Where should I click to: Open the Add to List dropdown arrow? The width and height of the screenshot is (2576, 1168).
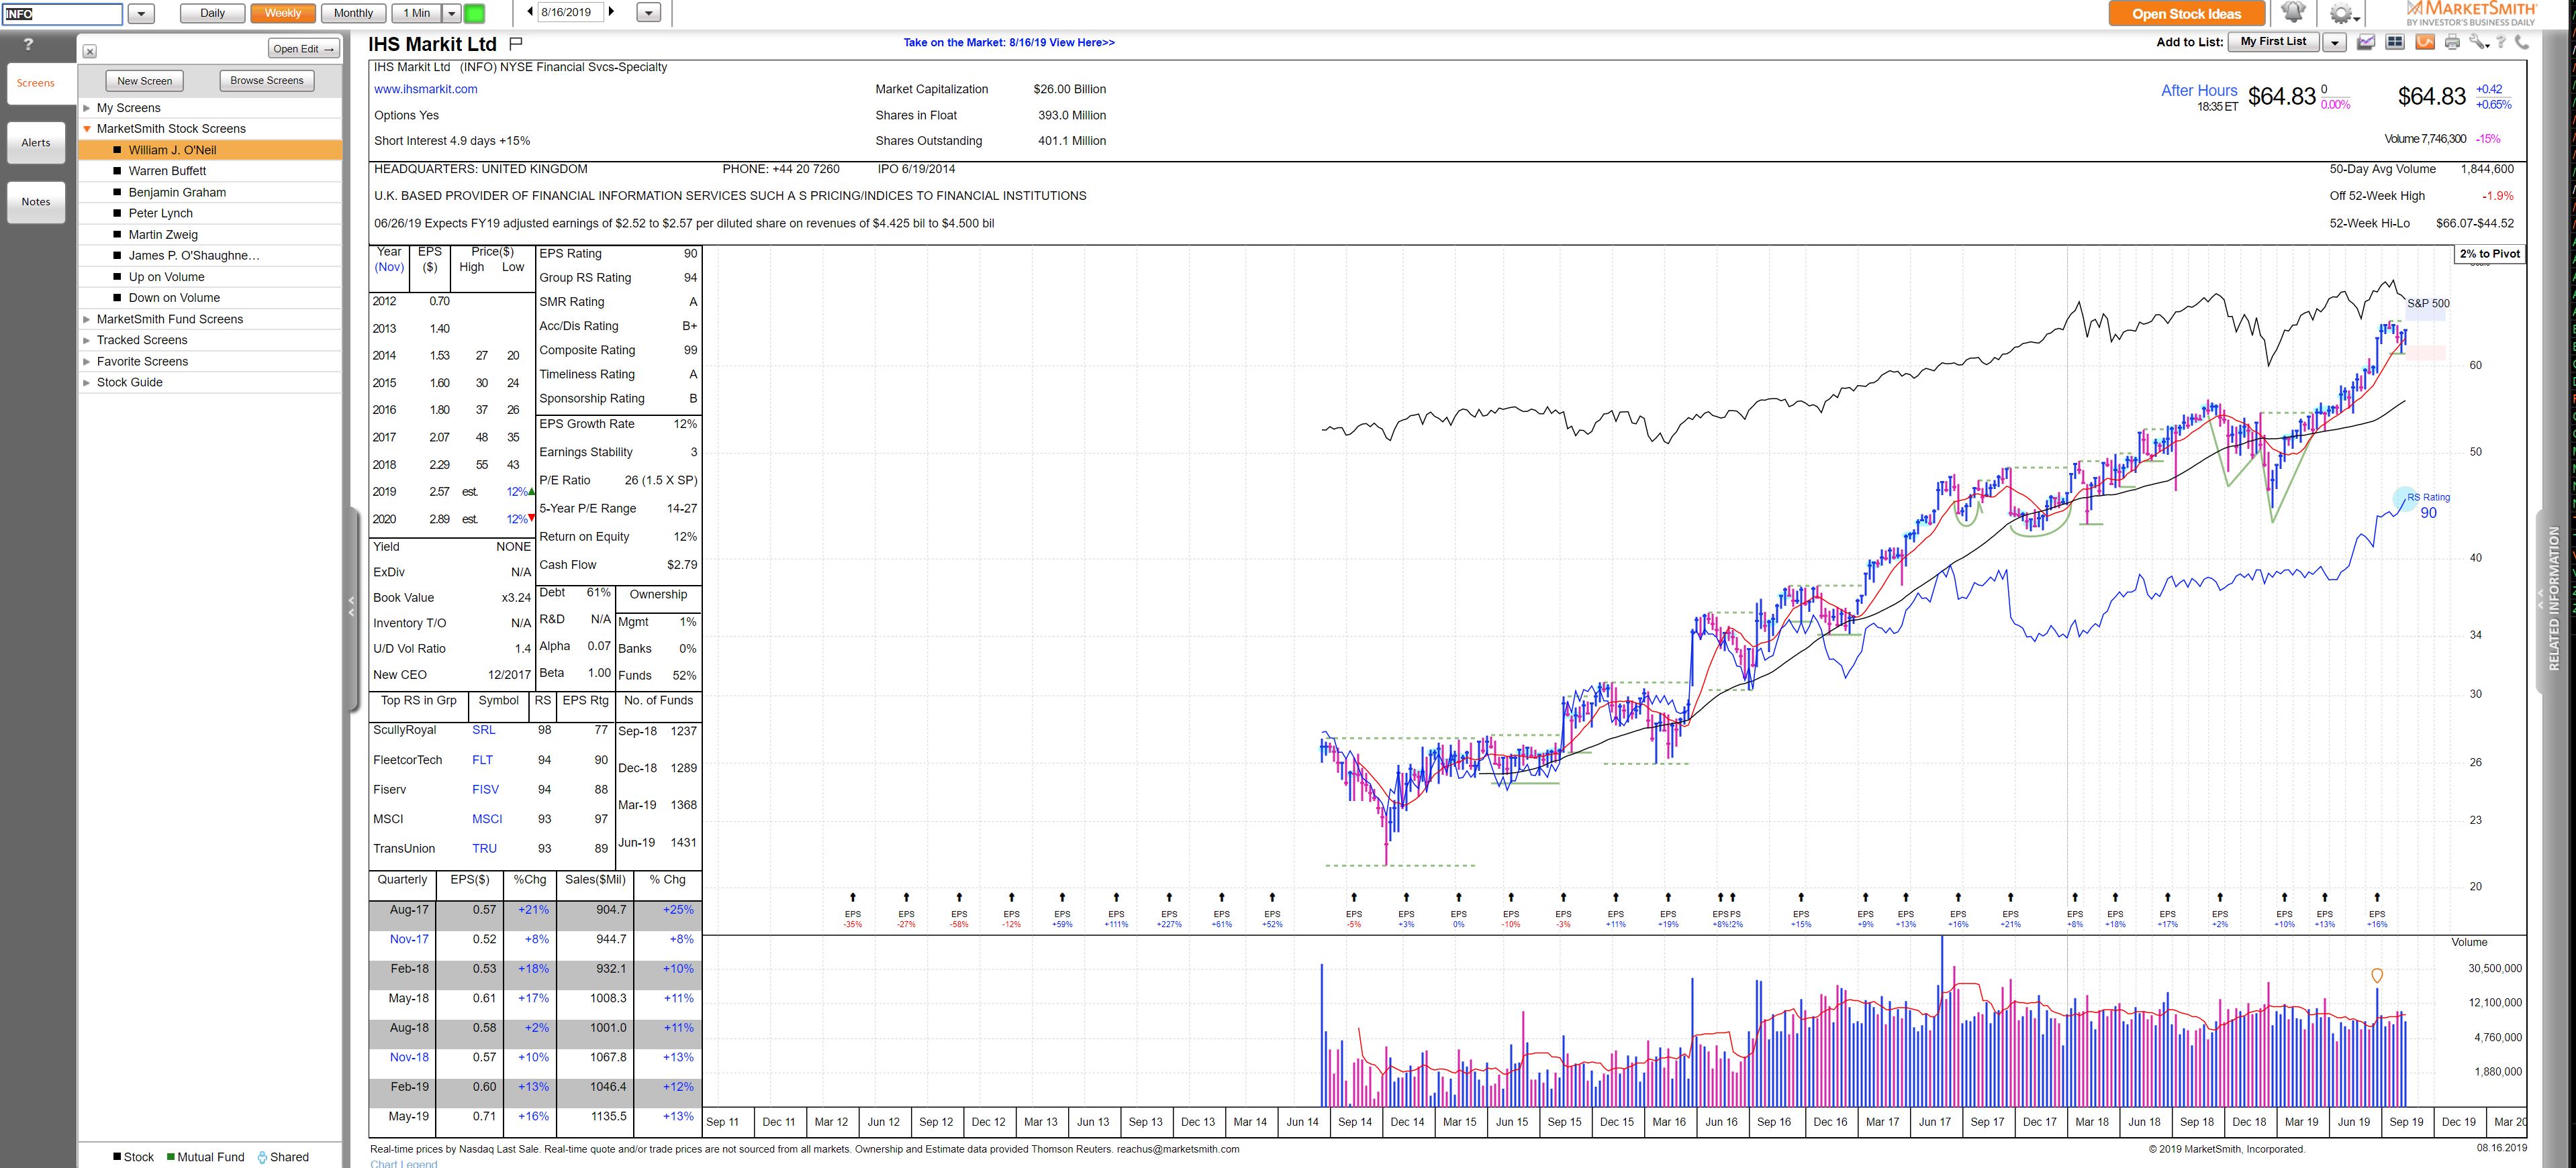pyautogui.click(x=2334, y=42)
